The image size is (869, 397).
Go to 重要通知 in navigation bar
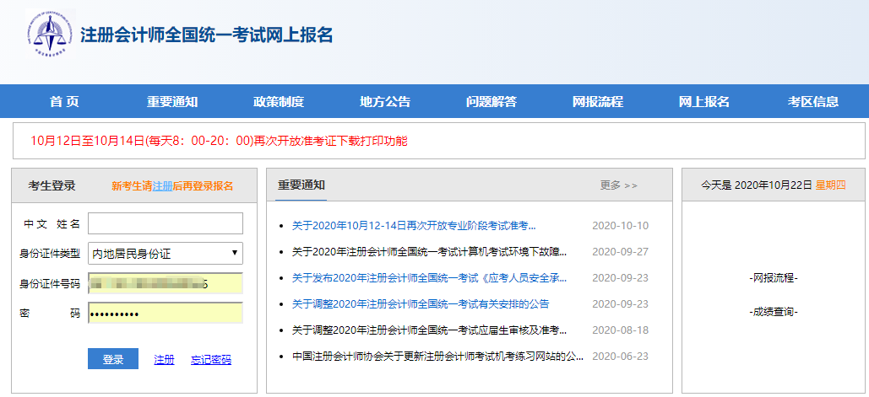pos(172,102)
